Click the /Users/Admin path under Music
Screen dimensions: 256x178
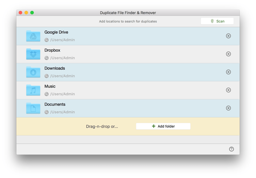click(63, 94)
